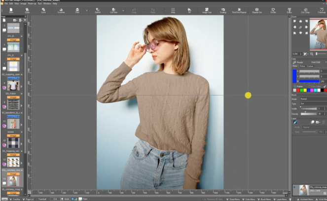This screenshot has height=201, width=327.
Task: Open the Edit menu
Action: [x=11, y=3]
